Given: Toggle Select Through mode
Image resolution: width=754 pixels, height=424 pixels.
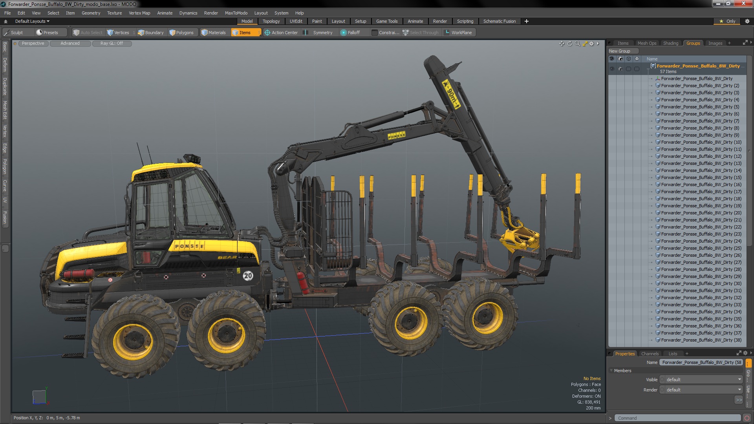Looking at the screenshot, I should coord(421,33).
